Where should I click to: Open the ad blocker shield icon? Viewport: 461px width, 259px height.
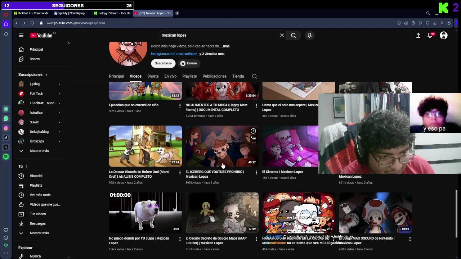413,23
